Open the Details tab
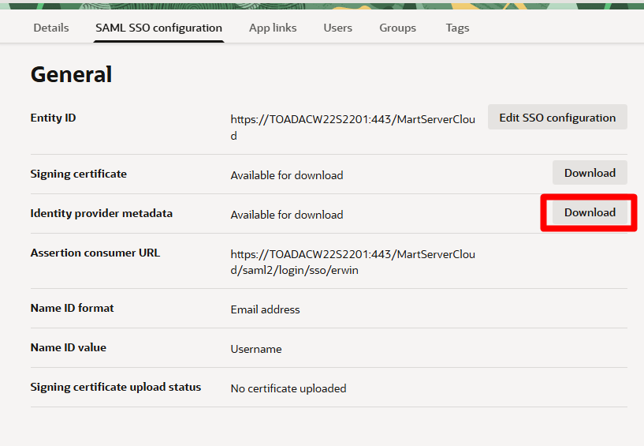This screenshot has height=446, width=644. point(51,28)
